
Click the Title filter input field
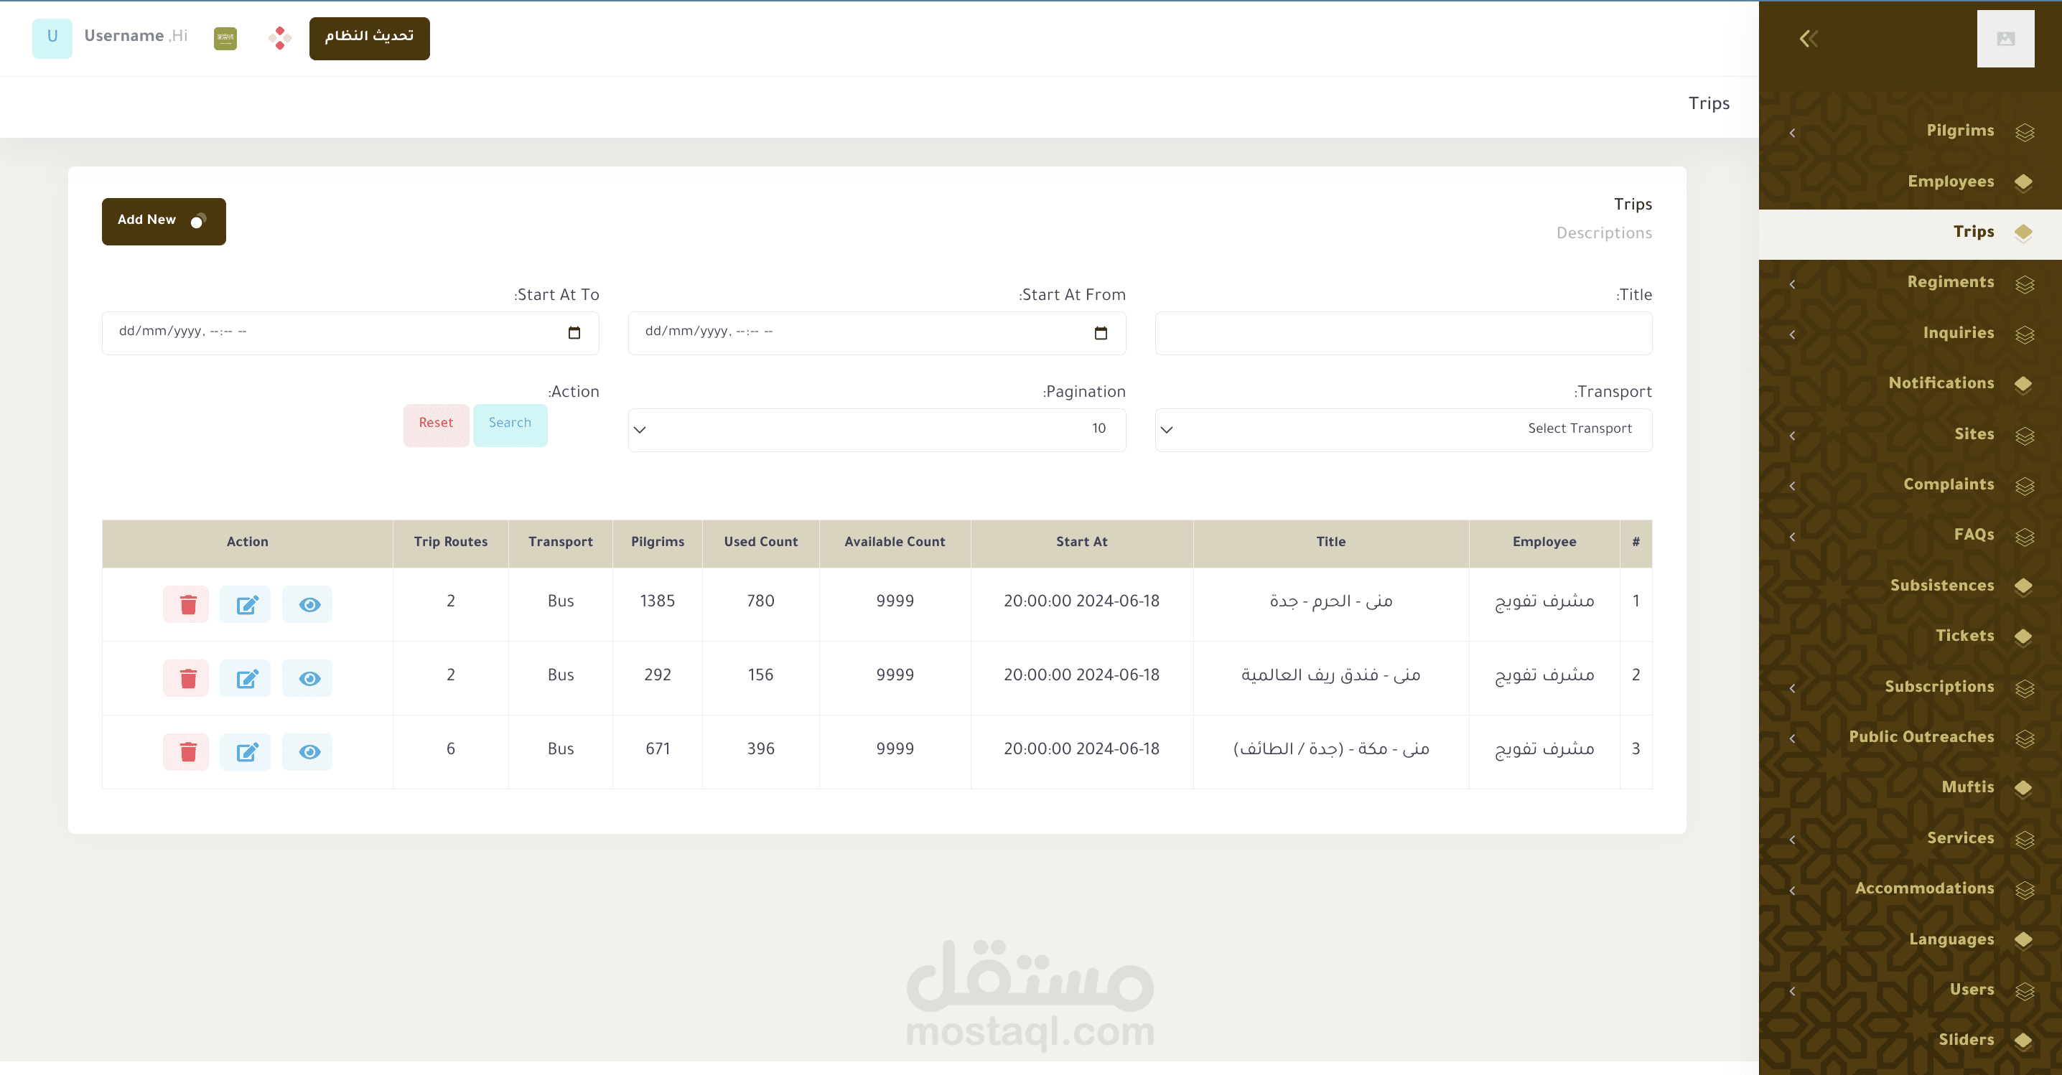click(1402, 333)
